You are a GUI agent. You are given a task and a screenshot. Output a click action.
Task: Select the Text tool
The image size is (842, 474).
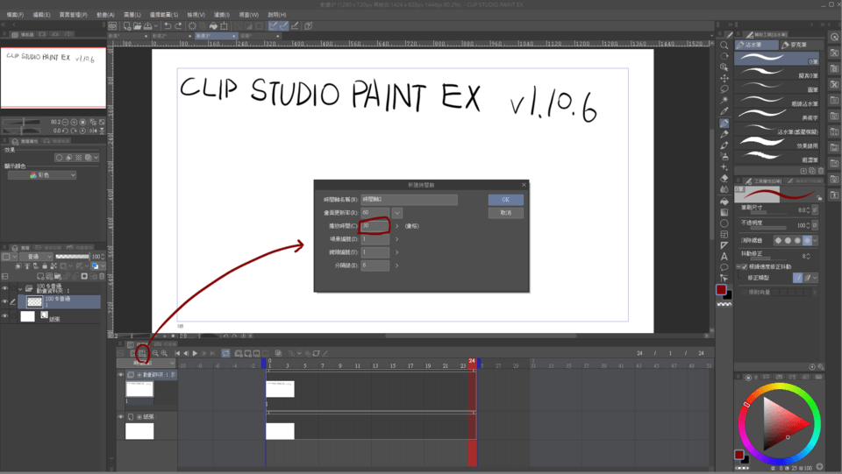tap(724, 257)
